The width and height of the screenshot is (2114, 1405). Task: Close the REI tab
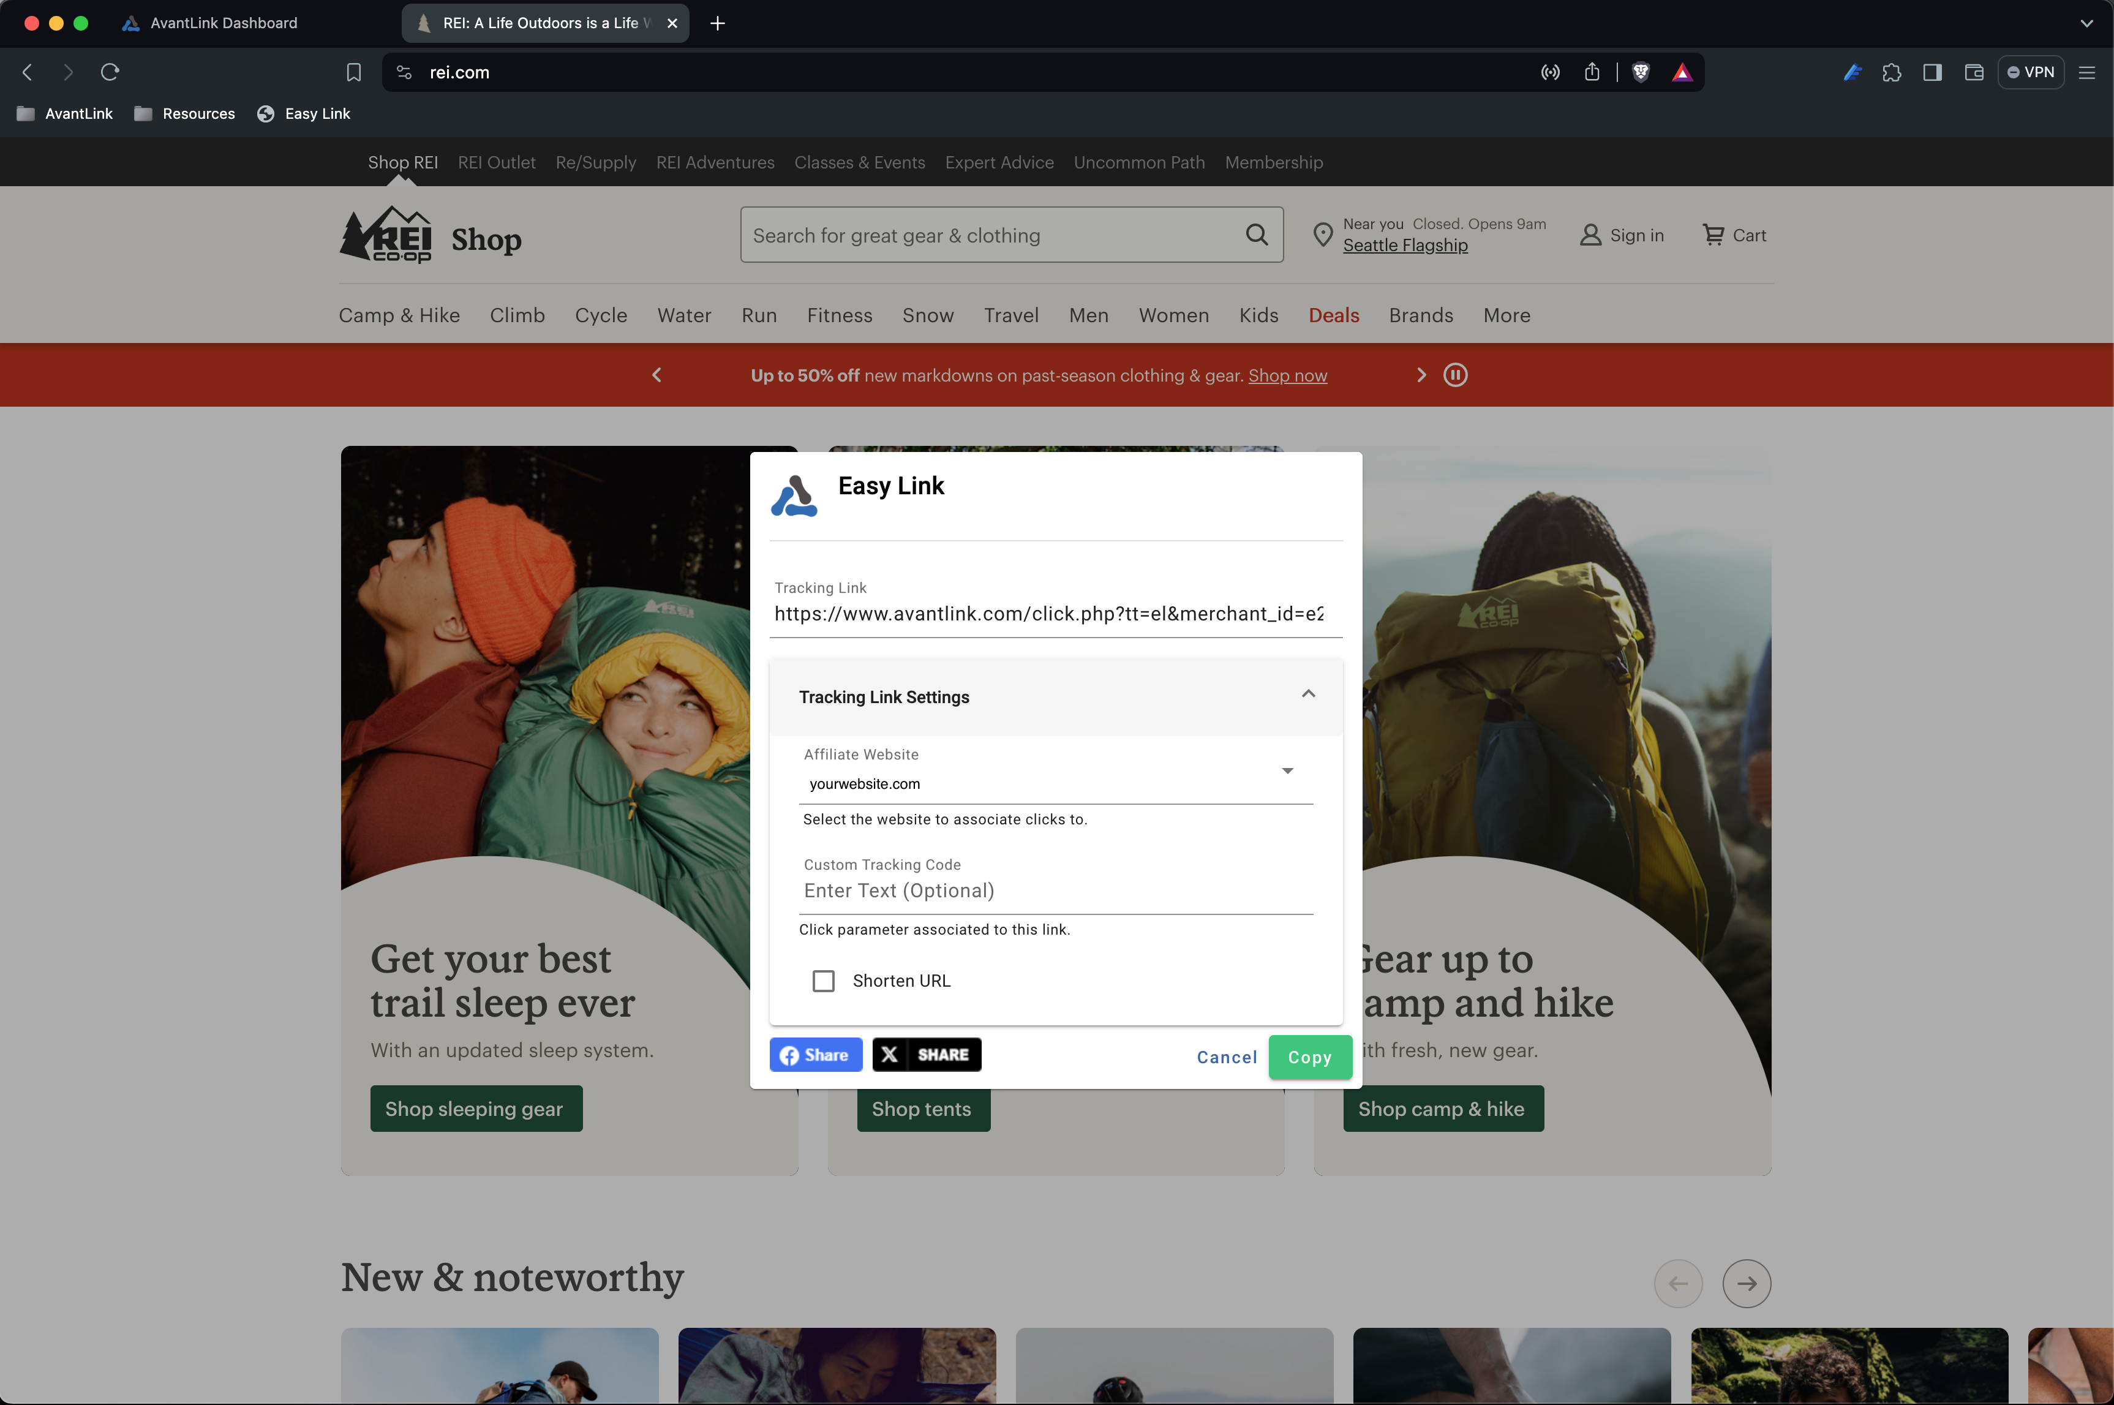click(672, 23)
